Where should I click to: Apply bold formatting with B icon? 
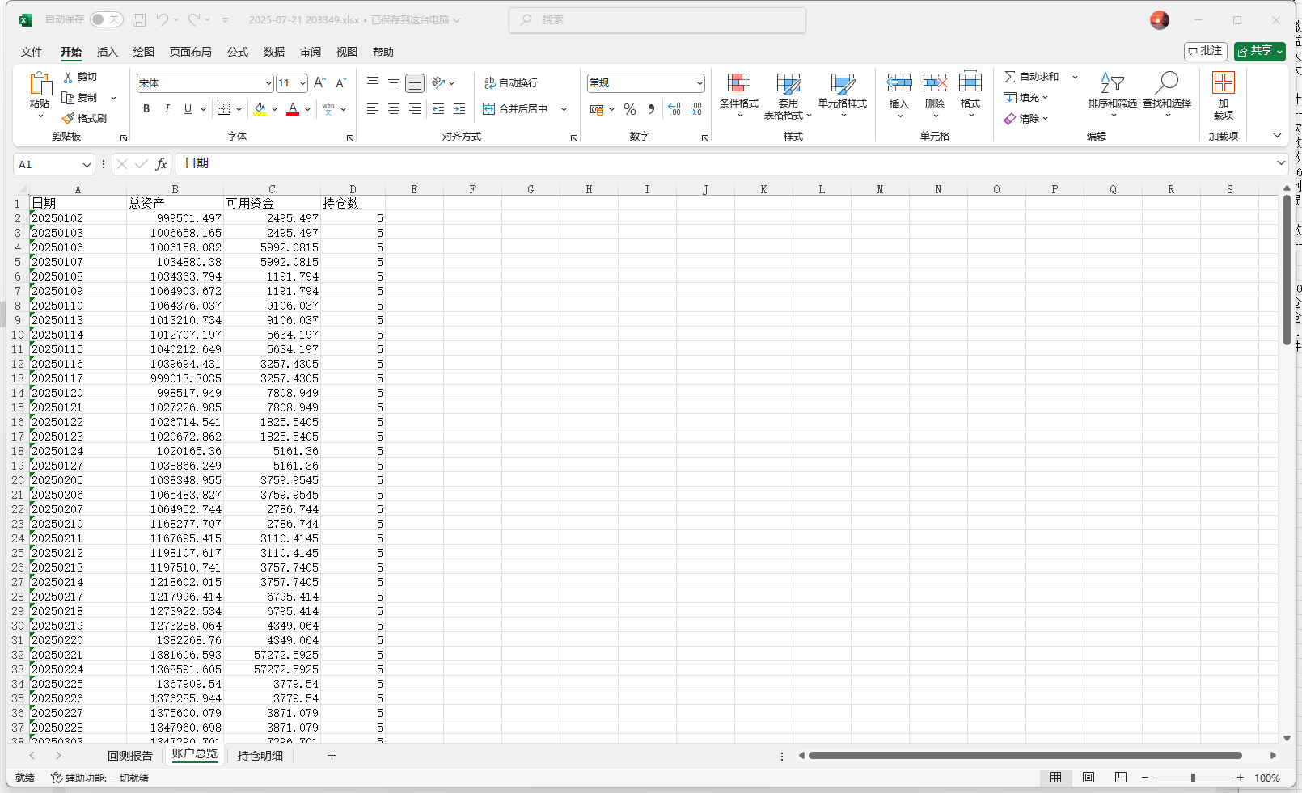pyautogui.click(x=146, y=109)
